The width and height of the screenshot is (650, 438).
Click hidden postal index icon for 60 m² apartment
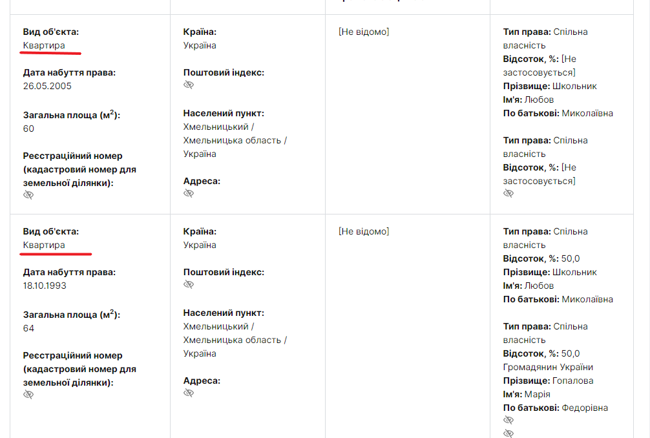tap(189, 85)
